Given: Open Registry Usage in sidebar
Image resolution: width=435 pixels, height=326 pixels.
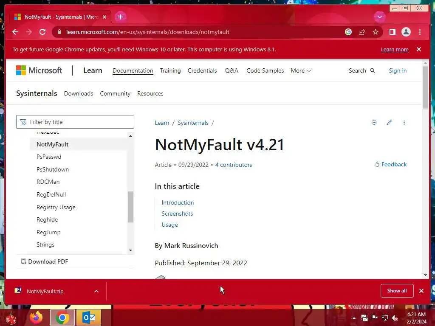Looking at the screenshot, I should [56, 207].
